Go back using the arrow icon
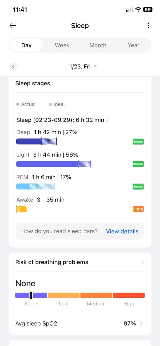Viewport: 160px width, 346px height. pyautogui.click(x=13, y=26)
